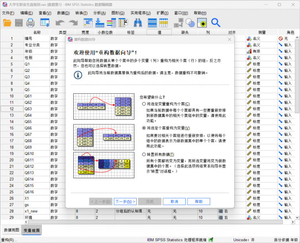Click the Save floppy disk icon
300x243 pixels.
pyautogui.click(x=19, y=23)
